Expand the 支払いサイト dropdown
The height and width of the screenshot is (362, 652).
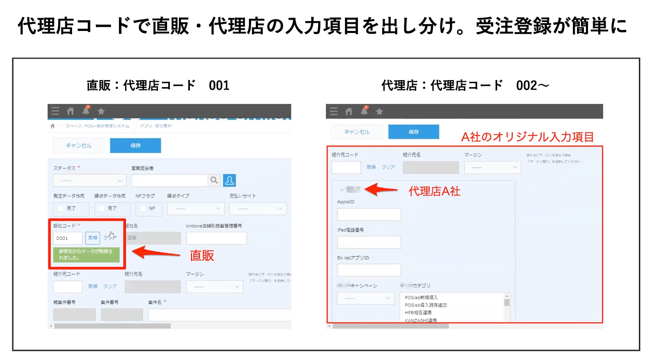coord(258,208)
